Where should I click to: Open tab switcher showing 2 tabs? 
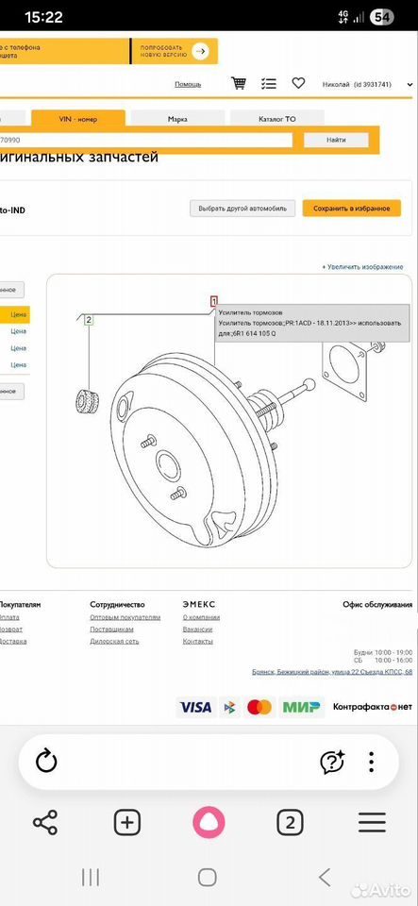pyautogui.click(x=290, y=822)
